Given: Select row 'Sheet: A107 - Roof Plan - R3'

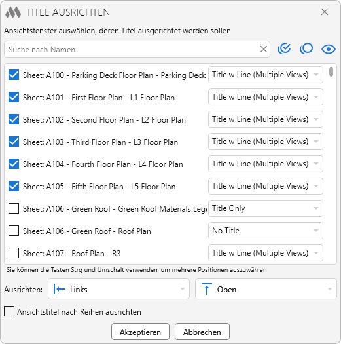Looking at the screenshot, I should [x=71, y=254].
